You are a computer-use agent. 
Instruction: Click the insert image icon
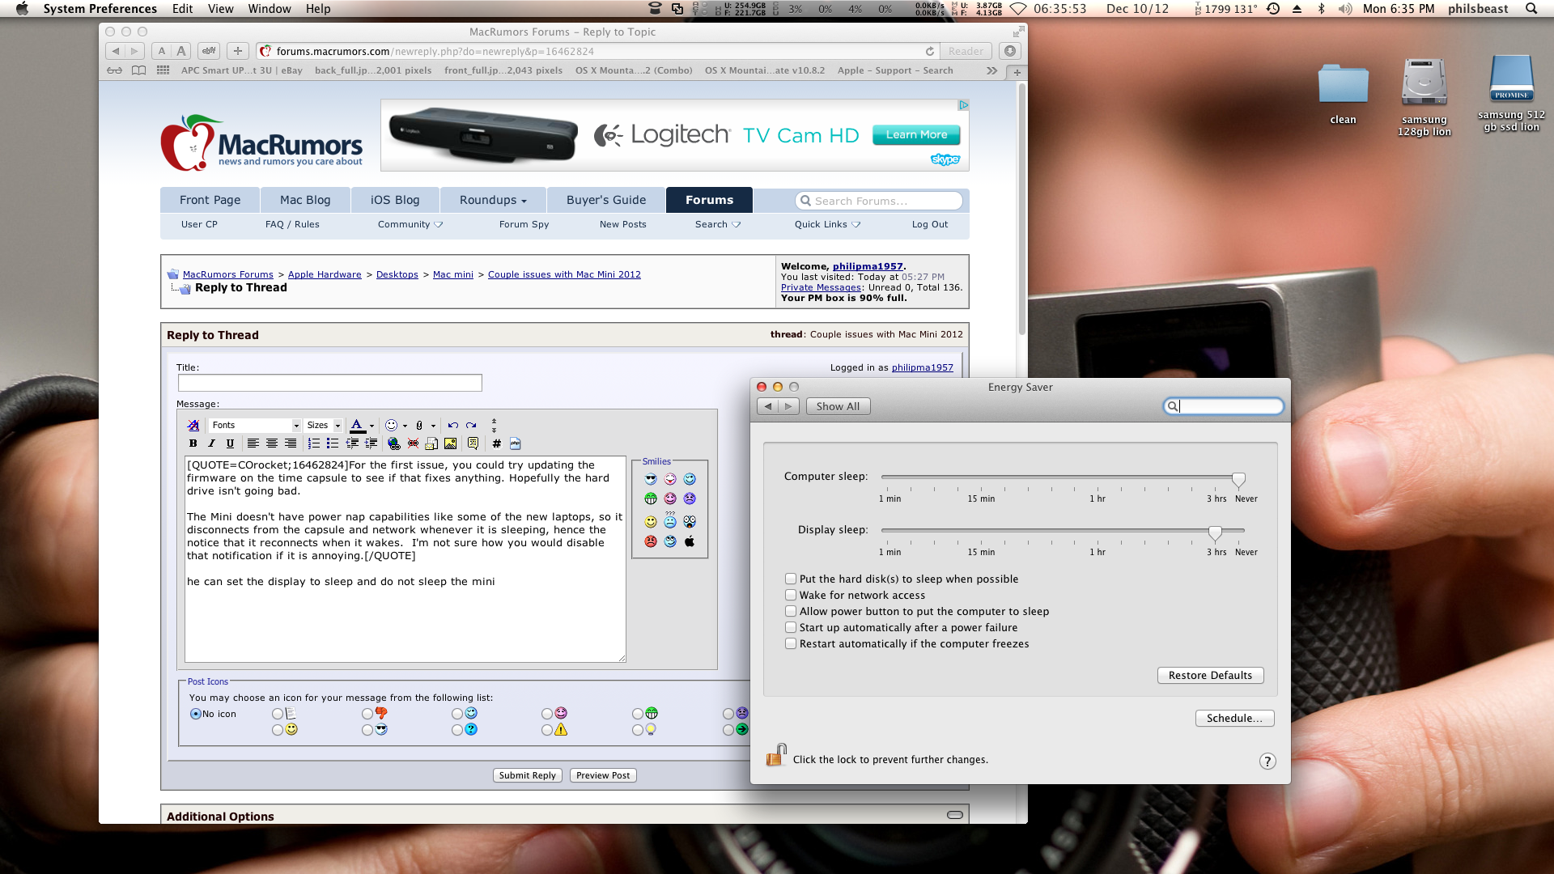click(x=451, y=443)
